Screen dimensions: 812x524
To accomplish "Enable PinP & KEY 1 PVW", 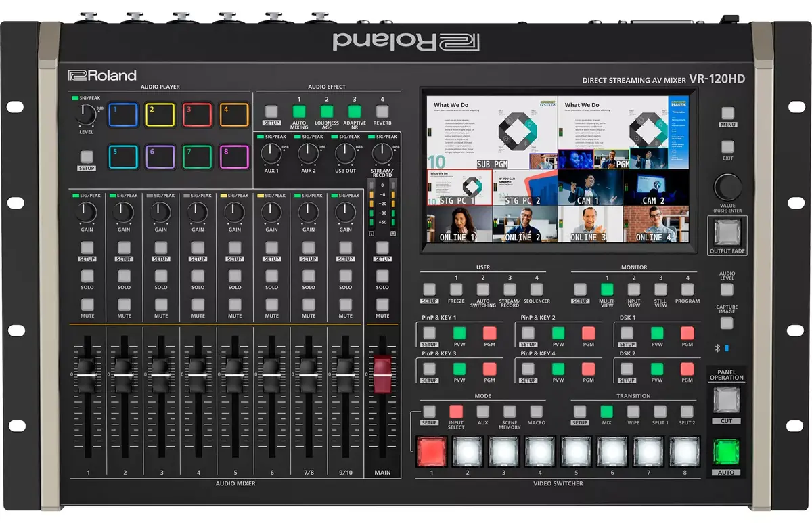I will click(459, 333).
